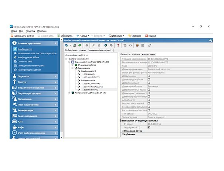
Task: Click the Справка help icon
Action: 129,36
